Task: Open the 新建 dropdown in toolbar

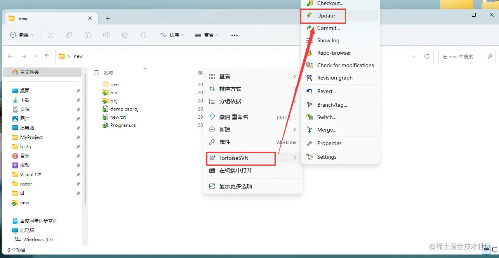Action: point(22,35)
